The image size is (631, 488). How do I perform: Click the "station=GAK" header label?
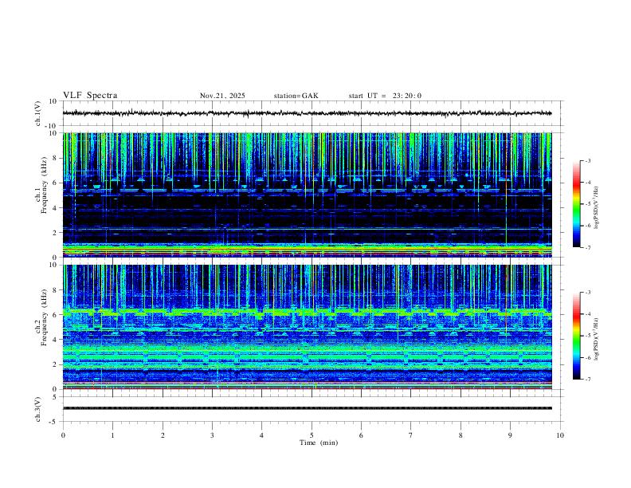pyautogui.click(x=296, y=96)
